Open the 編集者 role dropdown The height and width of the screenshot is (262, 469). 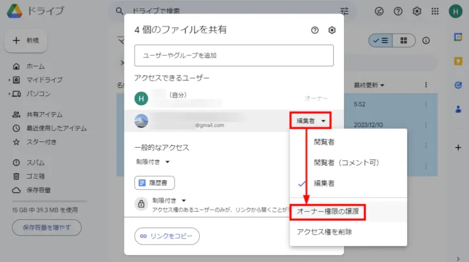pos(311,121)
